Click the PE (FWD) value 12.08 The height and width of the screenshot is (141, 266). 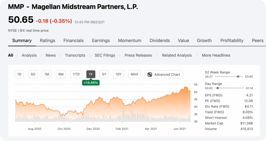click(249, 101)
